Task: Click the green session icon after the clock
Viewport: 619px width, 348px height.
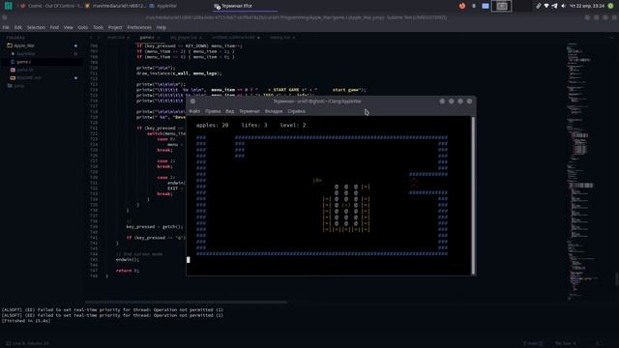Action: click(610, 6)
